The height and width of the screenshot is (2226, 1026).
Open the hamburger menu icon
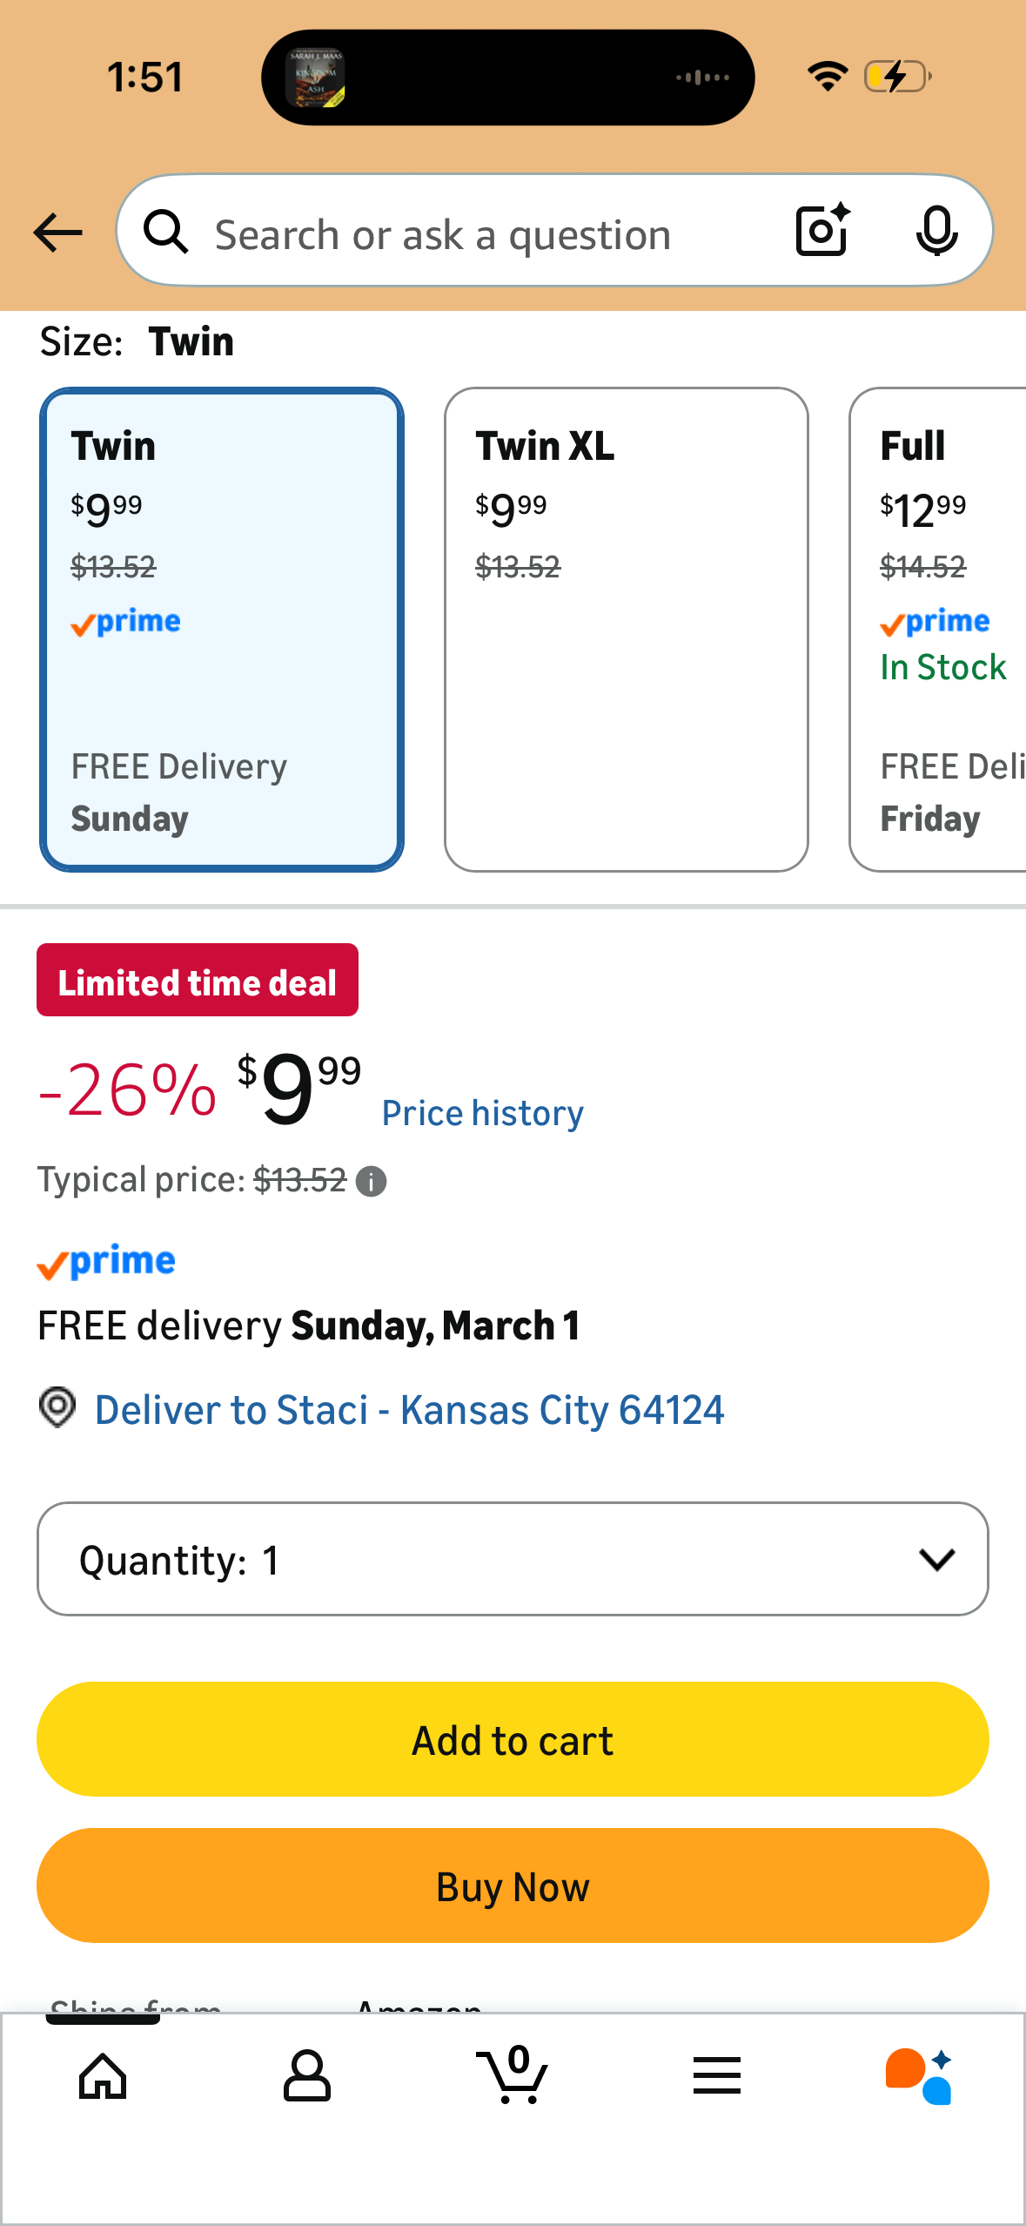pos(717,2076)
